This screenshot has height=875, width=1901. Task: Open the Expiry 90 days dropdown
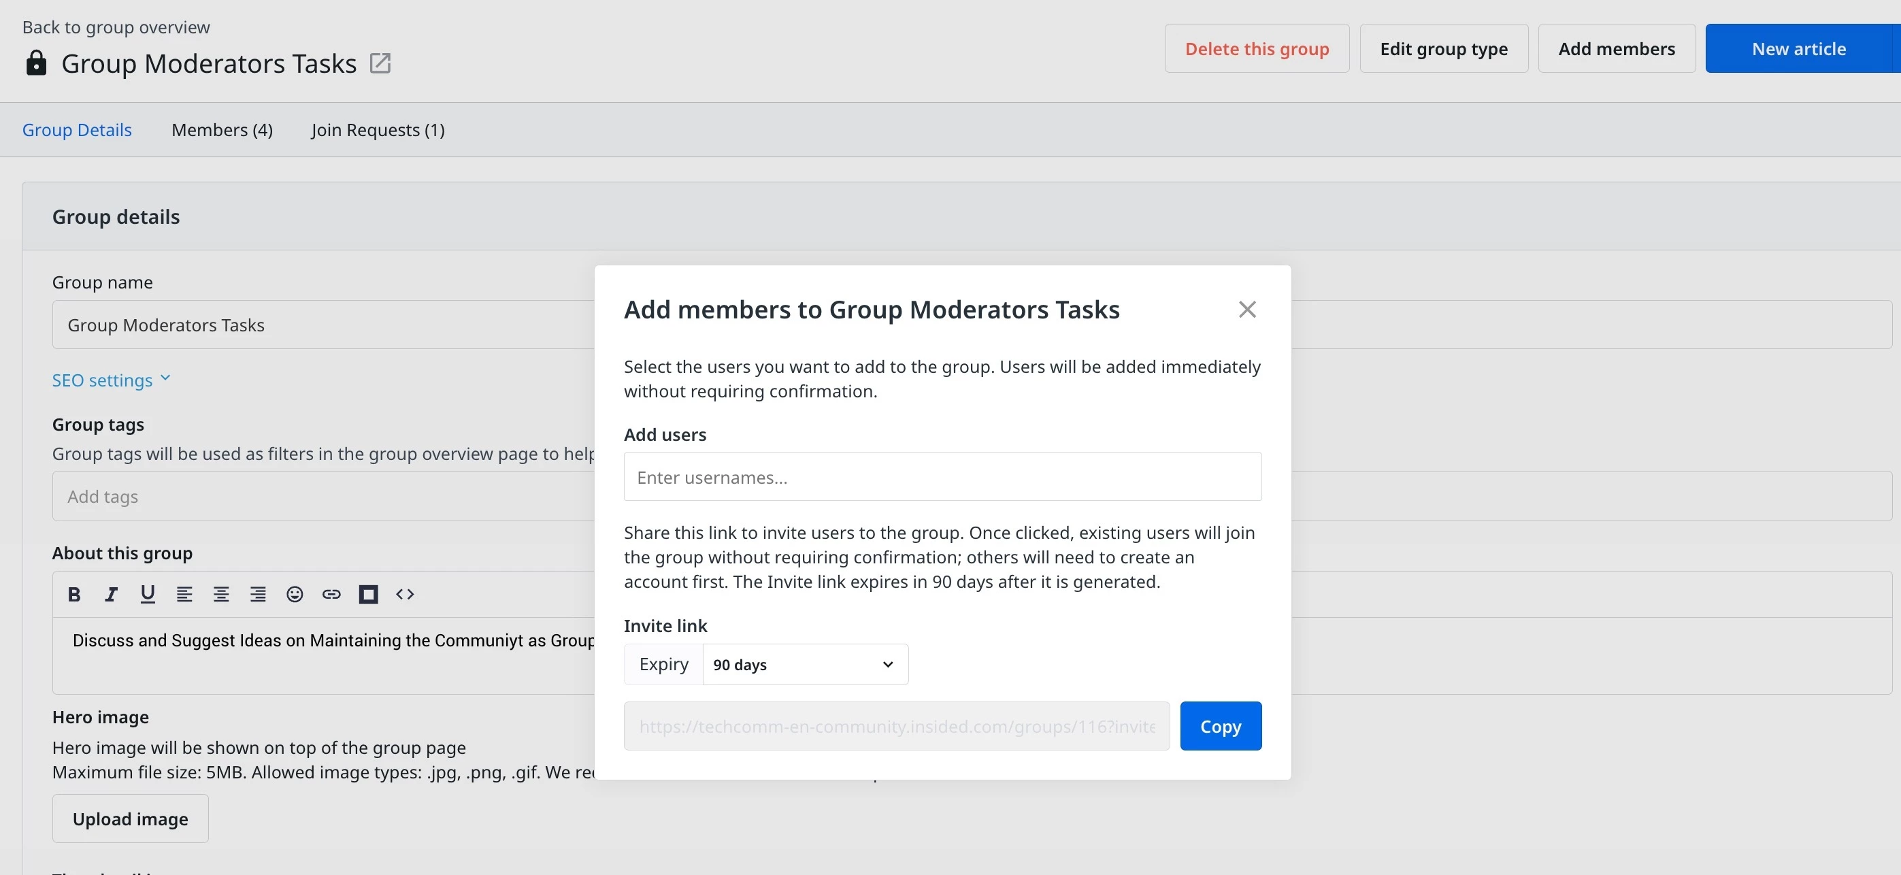click(x=804, y=665)
